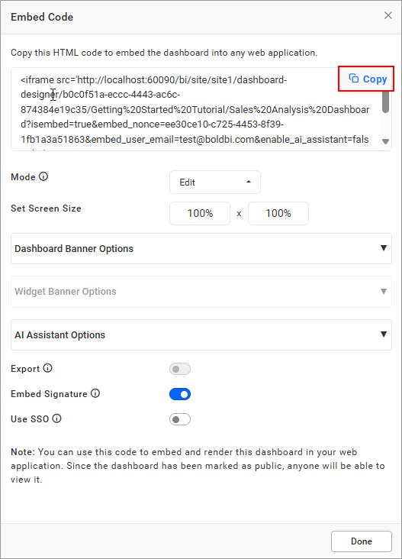Click the embed code vertical scrollbar thumb
The height and width of the screenshot is (559, 402).
(x=385, y=102)
